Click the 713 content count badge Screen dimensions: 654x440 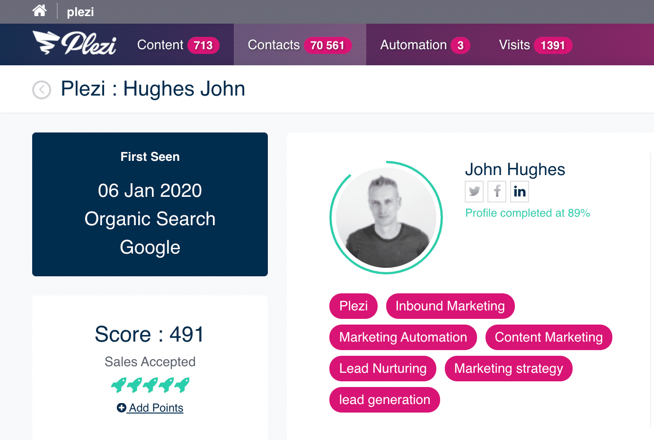tap(203, 45)
